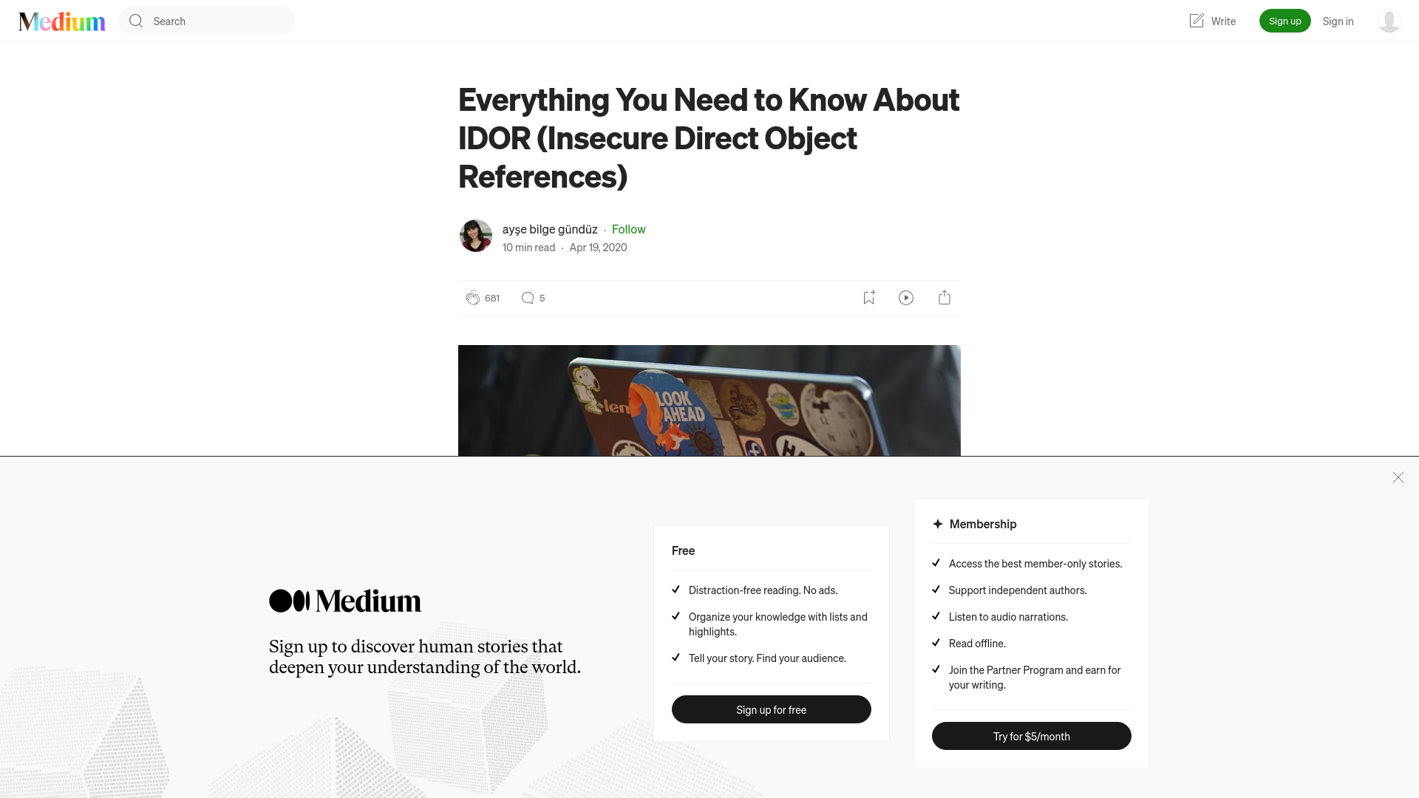The image size is (1419, 798).
Task: Click the user profile avatar icon
Action: pyautogui.click(x=1389, y=21)
